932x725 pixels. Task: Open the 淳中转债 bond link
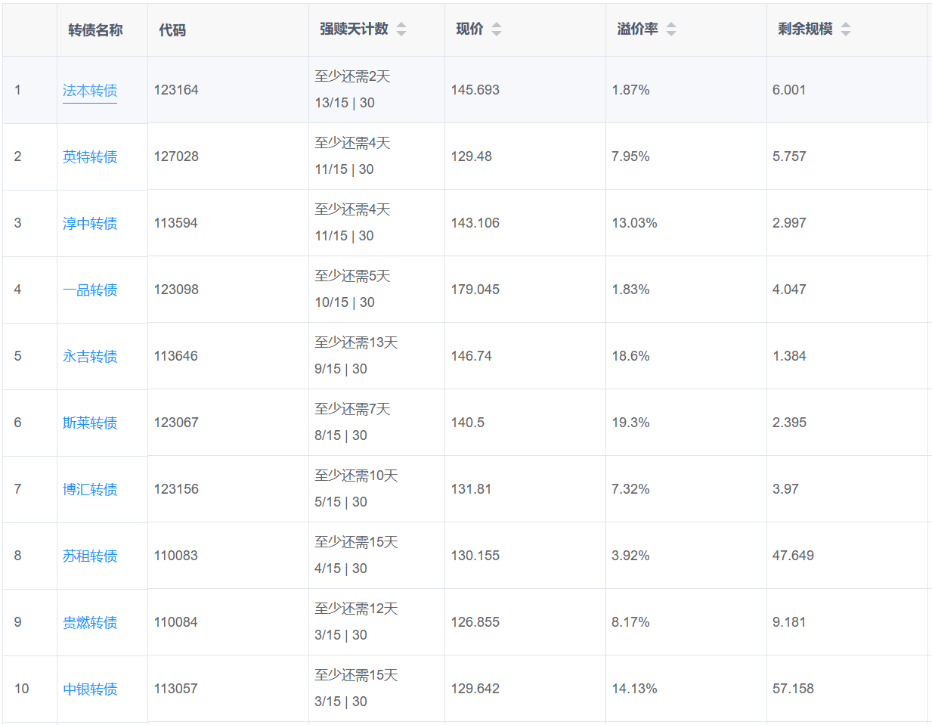(x=90, y=224)
